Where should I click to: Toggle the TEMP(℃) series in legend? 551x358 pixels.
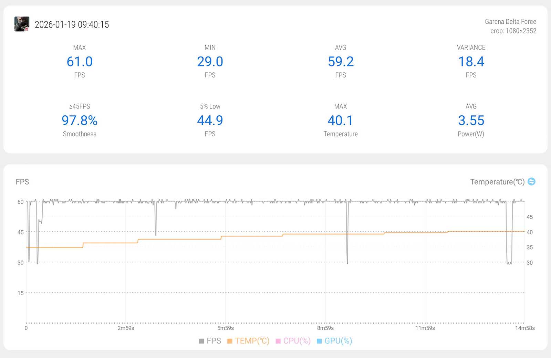click(248, 341)
